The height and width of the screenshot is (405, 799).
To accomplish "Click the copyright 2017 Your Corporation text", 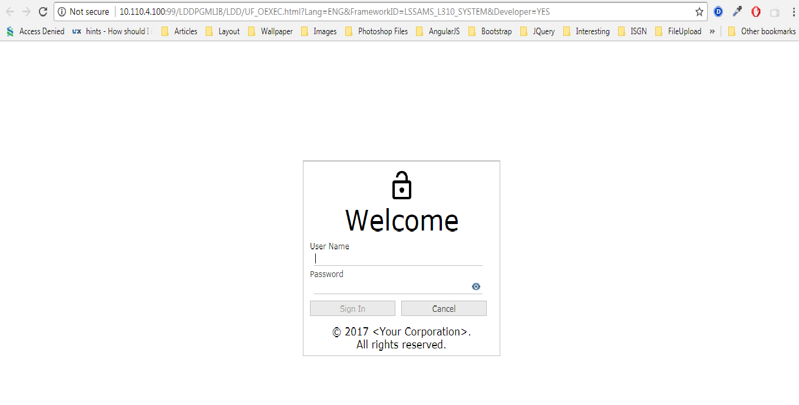I will click(x=401, y=338).
